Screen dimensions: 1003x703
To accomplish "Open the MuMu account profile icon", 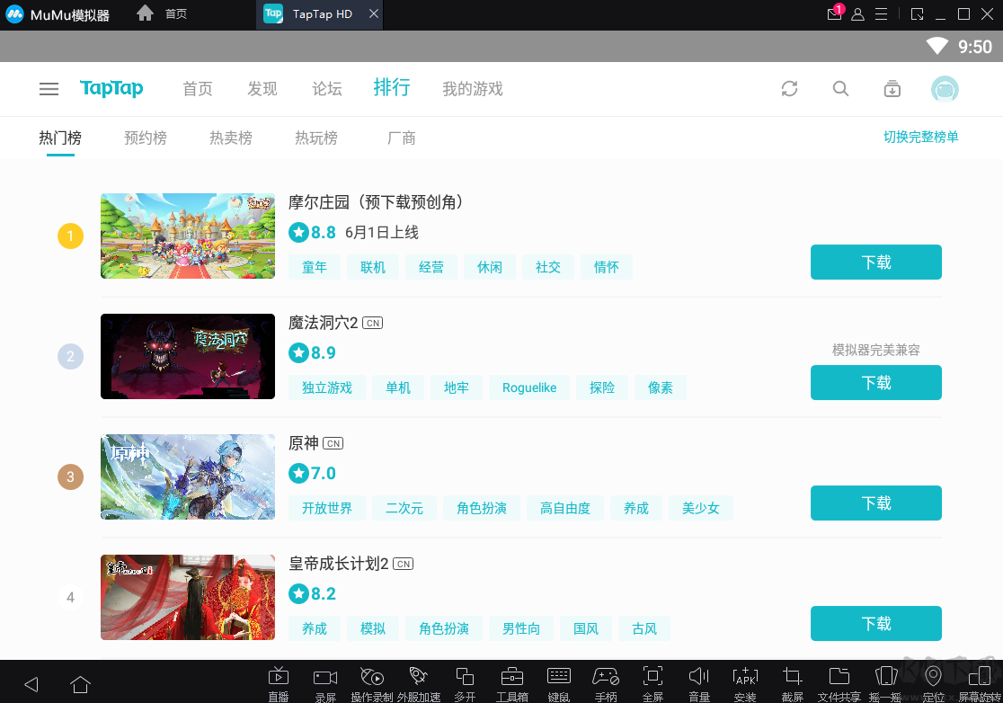I will (x=857, y=14).
